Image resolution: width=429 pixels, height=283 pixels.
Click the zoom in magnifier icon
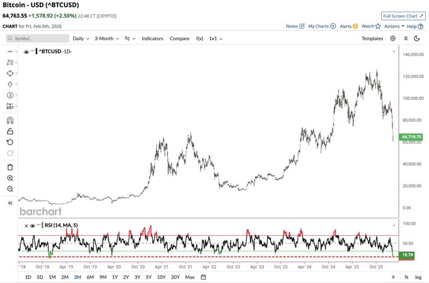(x=9, y=178)
